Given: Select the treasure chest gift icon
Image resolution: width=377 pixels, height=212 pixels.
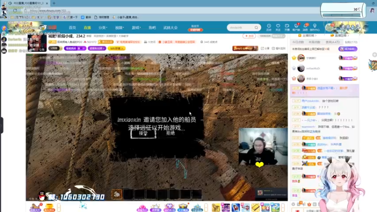Looking at the screenshot, I should pos(183,207).
